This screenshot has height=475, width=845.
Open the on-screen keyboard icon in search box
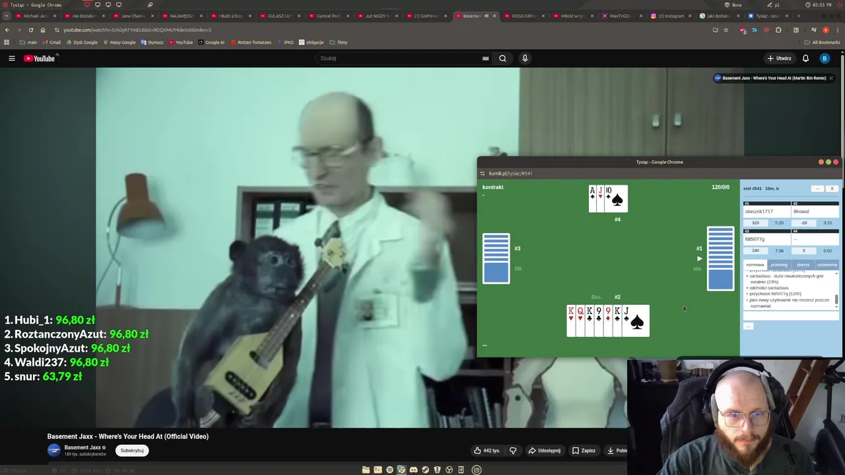485,58
